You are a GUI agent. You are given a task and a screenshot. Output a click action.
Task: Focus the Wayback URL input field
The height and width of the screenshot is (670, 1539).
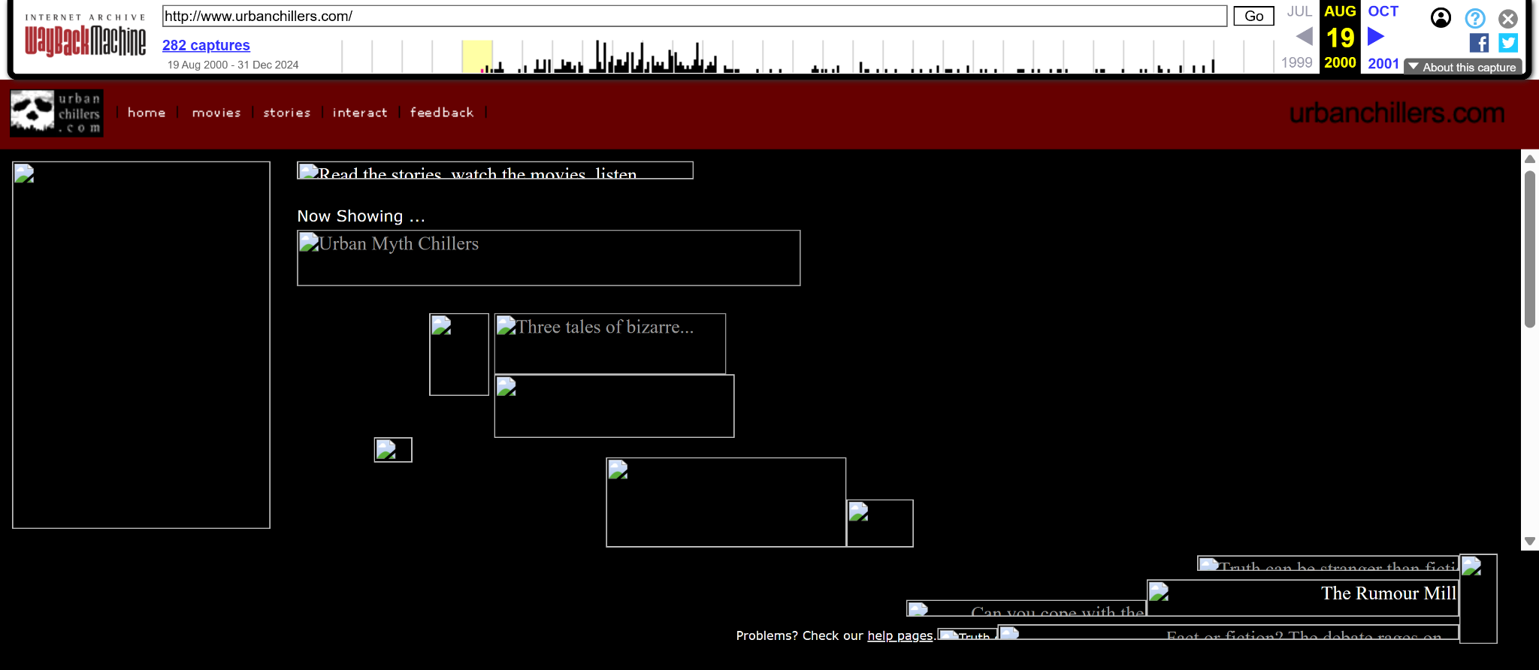pyautogui.click(x=694, y=16)
